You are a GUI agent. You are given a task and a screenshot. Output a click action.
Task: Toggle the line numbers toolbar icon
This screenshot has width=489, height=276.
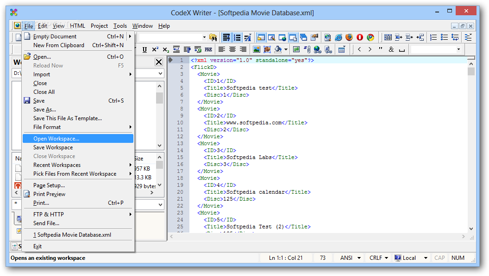click(x=238, y=38)
